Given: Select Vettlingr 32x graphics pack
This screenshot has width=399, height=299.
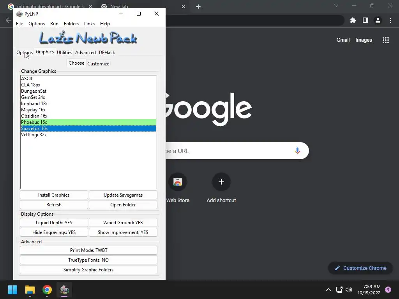Looking at the screenshot, I should click(x=88, y=134).
